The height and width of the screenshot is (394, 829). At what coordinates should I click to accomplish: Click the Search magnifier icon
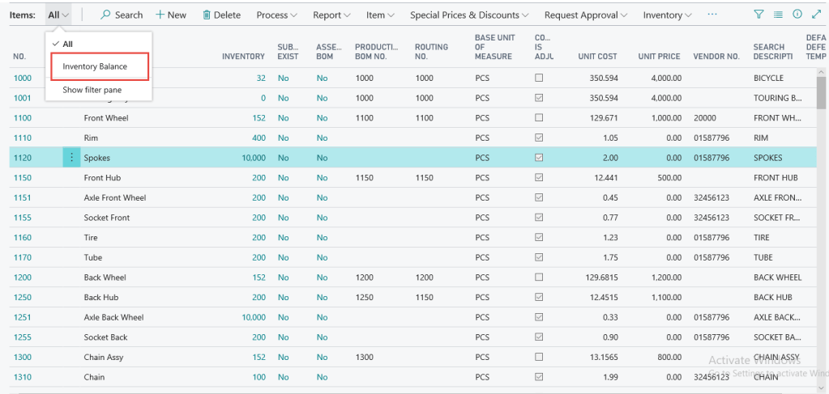click(106, 15)
